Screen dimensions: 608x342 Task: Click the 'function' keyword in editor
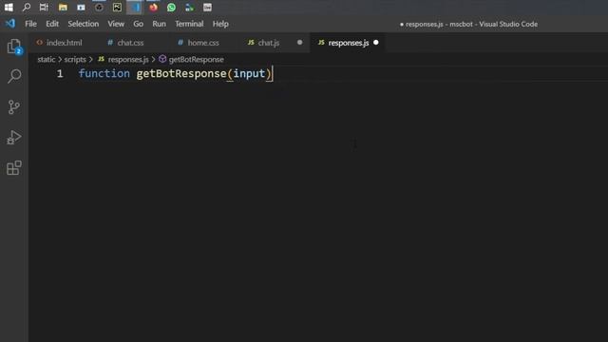pyautogui.click(x=104, y=73)
